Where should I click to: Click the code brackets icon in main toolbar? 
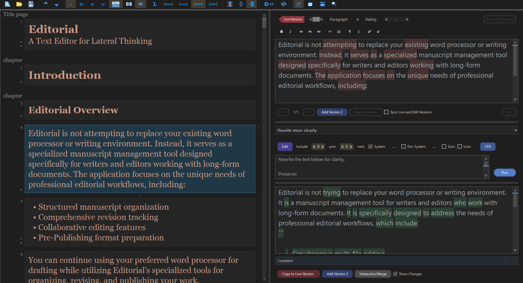click(x=284, y=4)
